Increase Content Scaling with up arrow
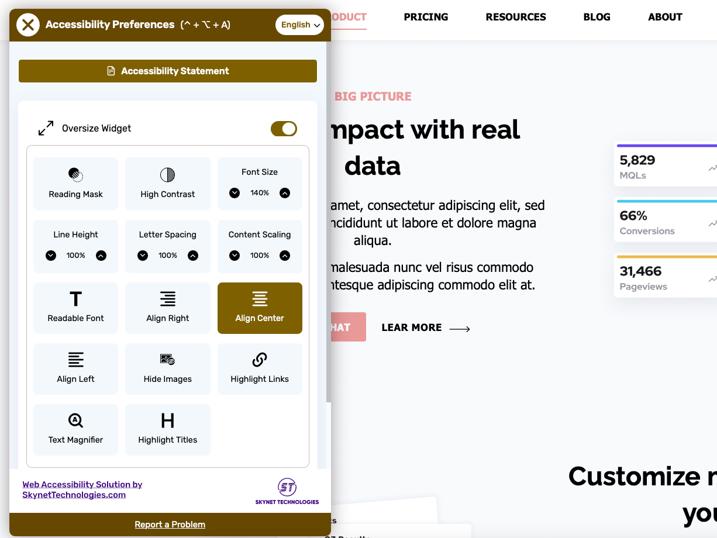Image resolution: width=717 pixels, height=538 pixels. (285, 256)
